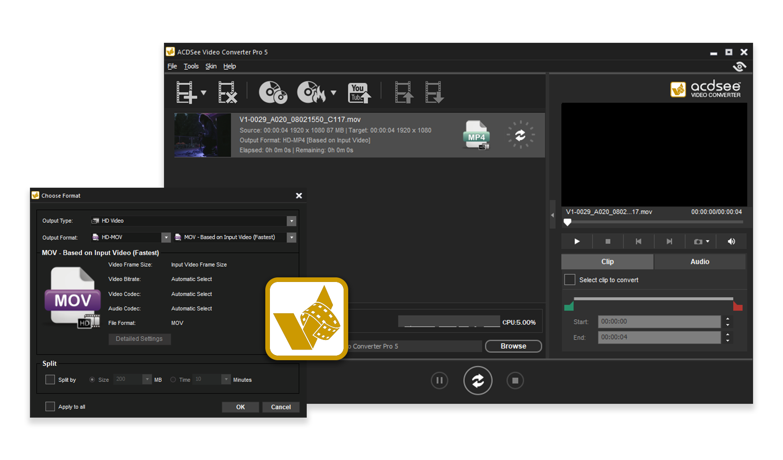Click the Burn disc toolbar icon
The width and height of the screenshot is (783, 460).
(x=311, y=92)
